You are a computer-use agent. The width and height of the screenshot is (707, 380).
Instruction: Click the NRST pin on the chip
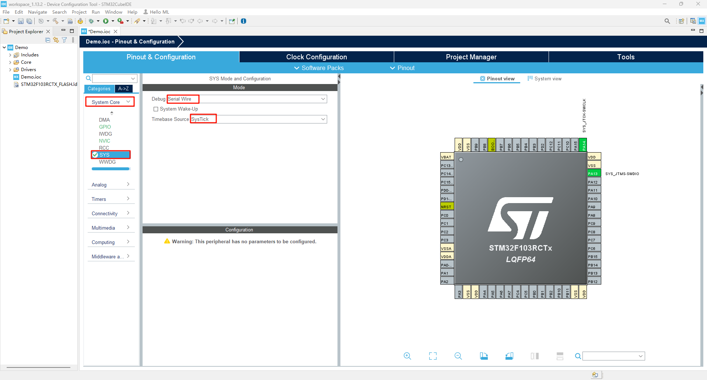(x=447, y=207)
